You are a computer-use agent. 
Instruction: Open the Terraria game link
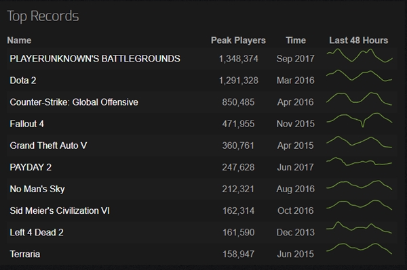pyautogui.click(x=25, y=254)
